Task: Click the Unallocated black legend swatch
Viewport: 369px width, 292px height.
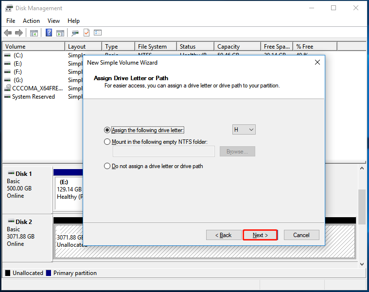Action: click(8, 273)
